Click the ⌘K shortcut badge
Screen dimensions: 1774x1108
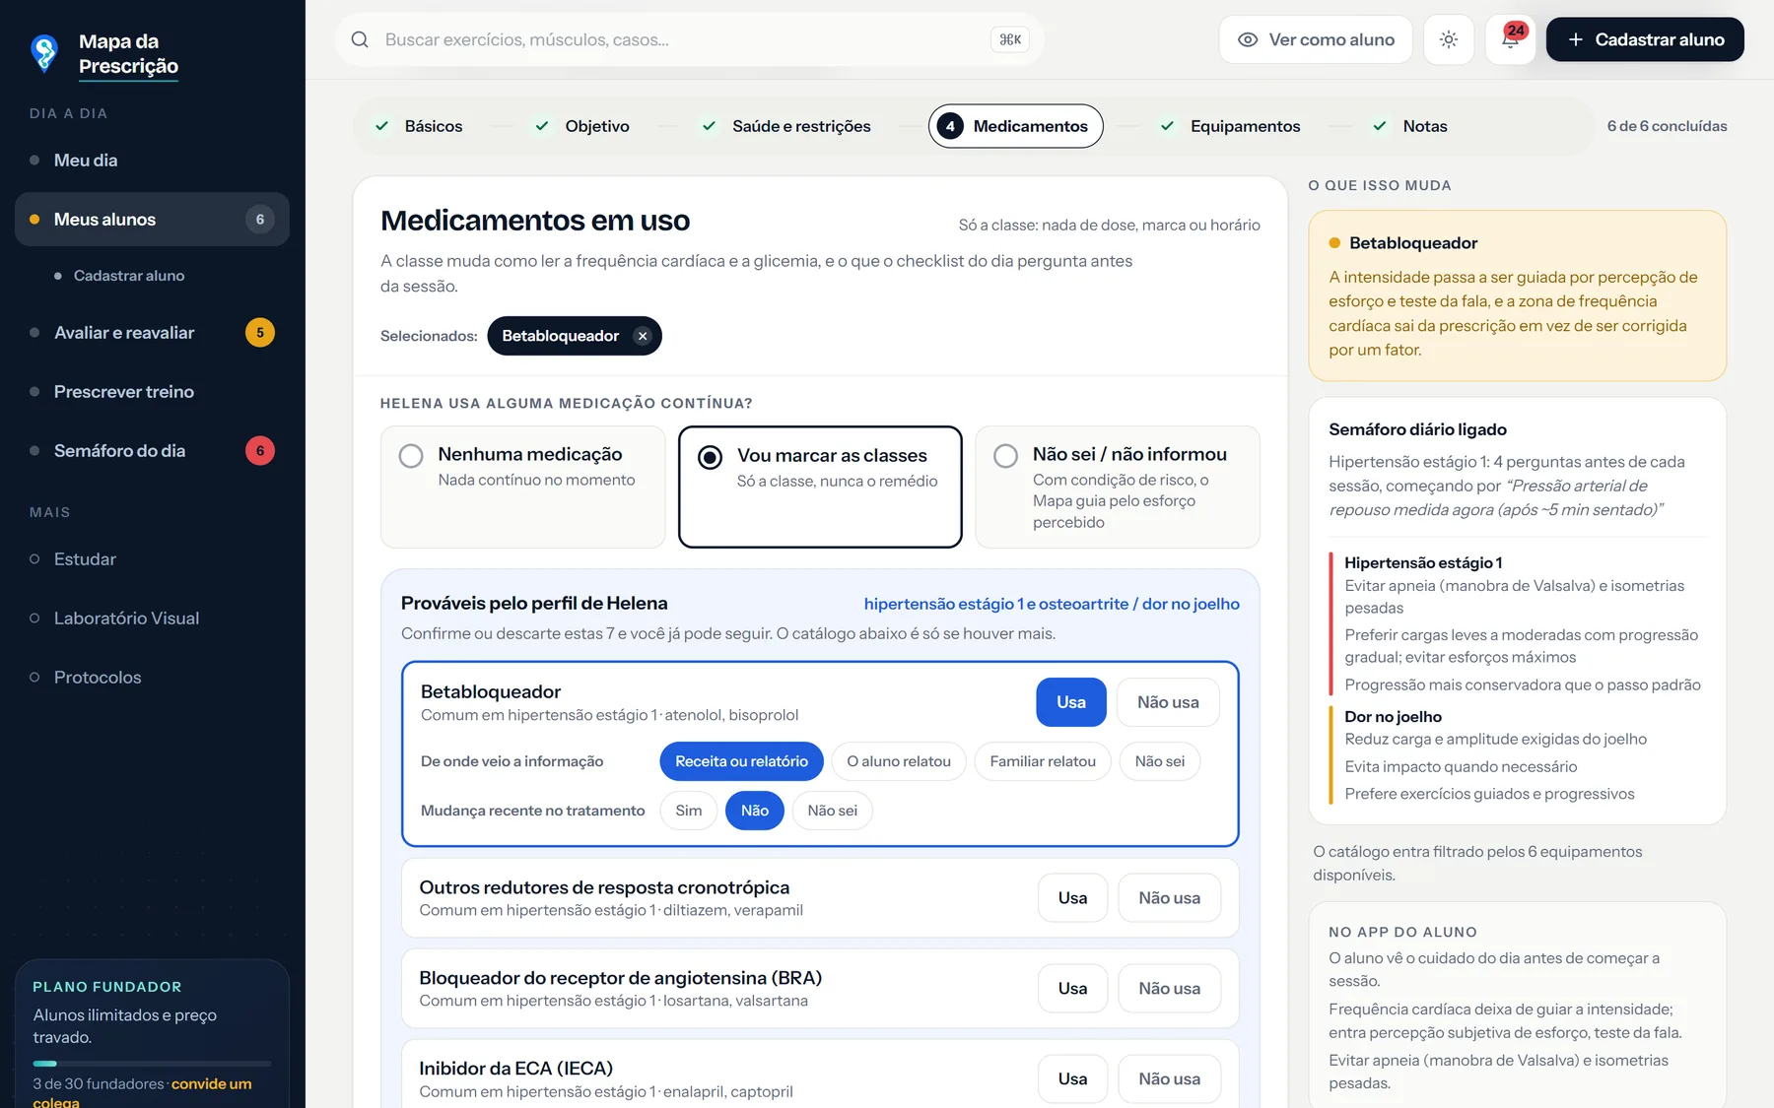pos(1010,39)
